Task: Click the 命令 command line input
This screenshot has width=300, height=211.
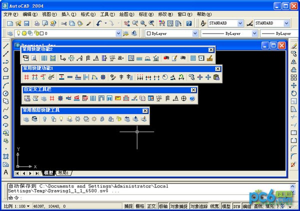Action: click(x=149, y=198)
